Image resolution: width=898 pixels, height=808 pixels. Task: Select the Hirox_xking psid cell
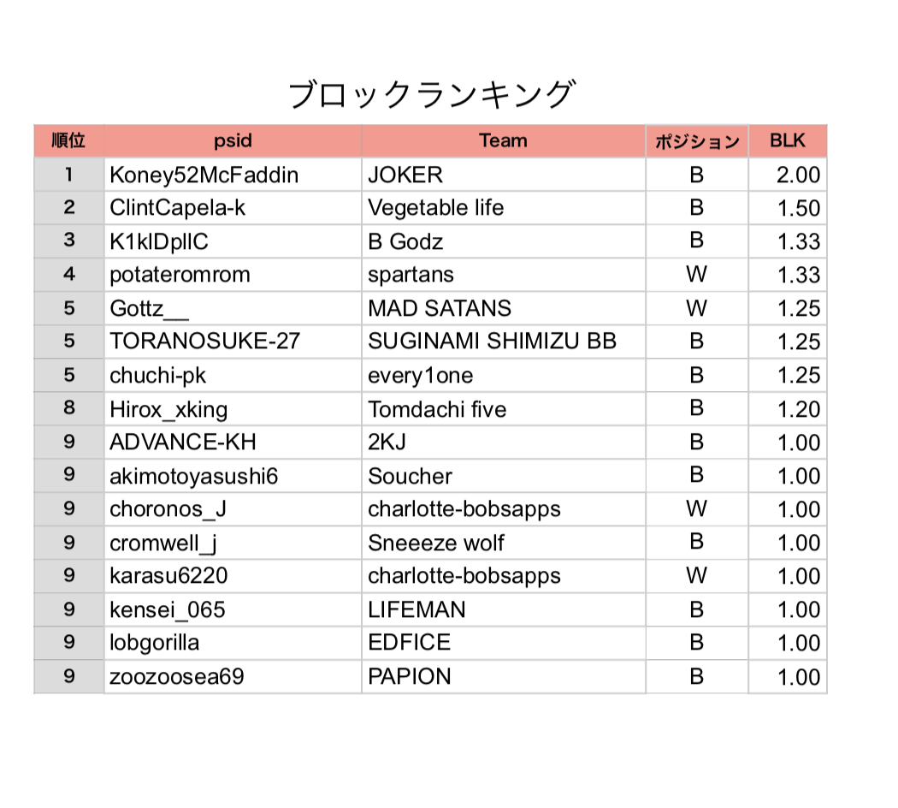point(168,409)
